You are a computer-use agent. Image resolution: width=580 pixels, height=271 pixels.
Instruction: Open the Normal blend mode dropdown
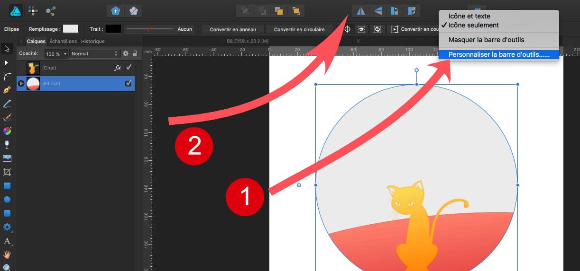(94, 53)
